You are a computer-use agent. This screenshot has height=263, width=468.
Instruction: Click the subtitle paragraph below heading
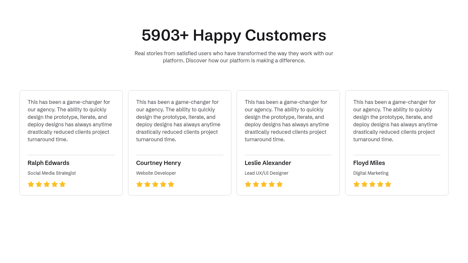[234, 57]
